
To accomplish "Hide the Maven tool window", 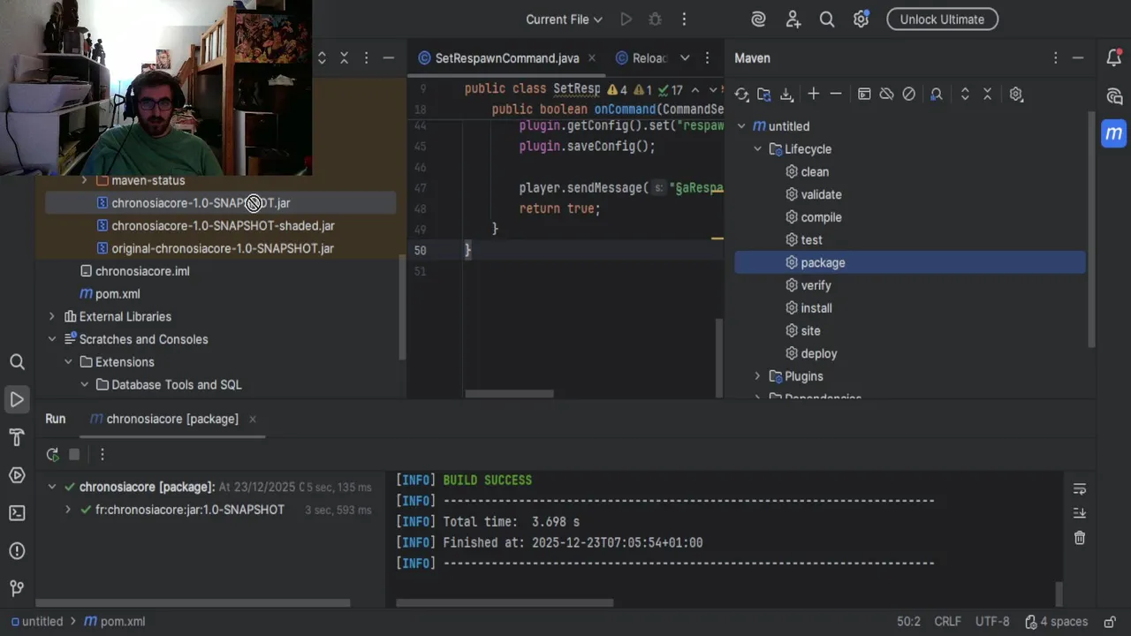I will click(x=1078, y=57).
